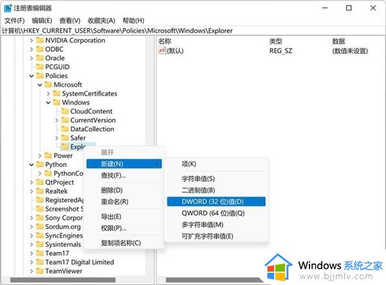386x285 pixels.
Task: Collapse the Windows key in tree
Action: (x=48, y=103)
